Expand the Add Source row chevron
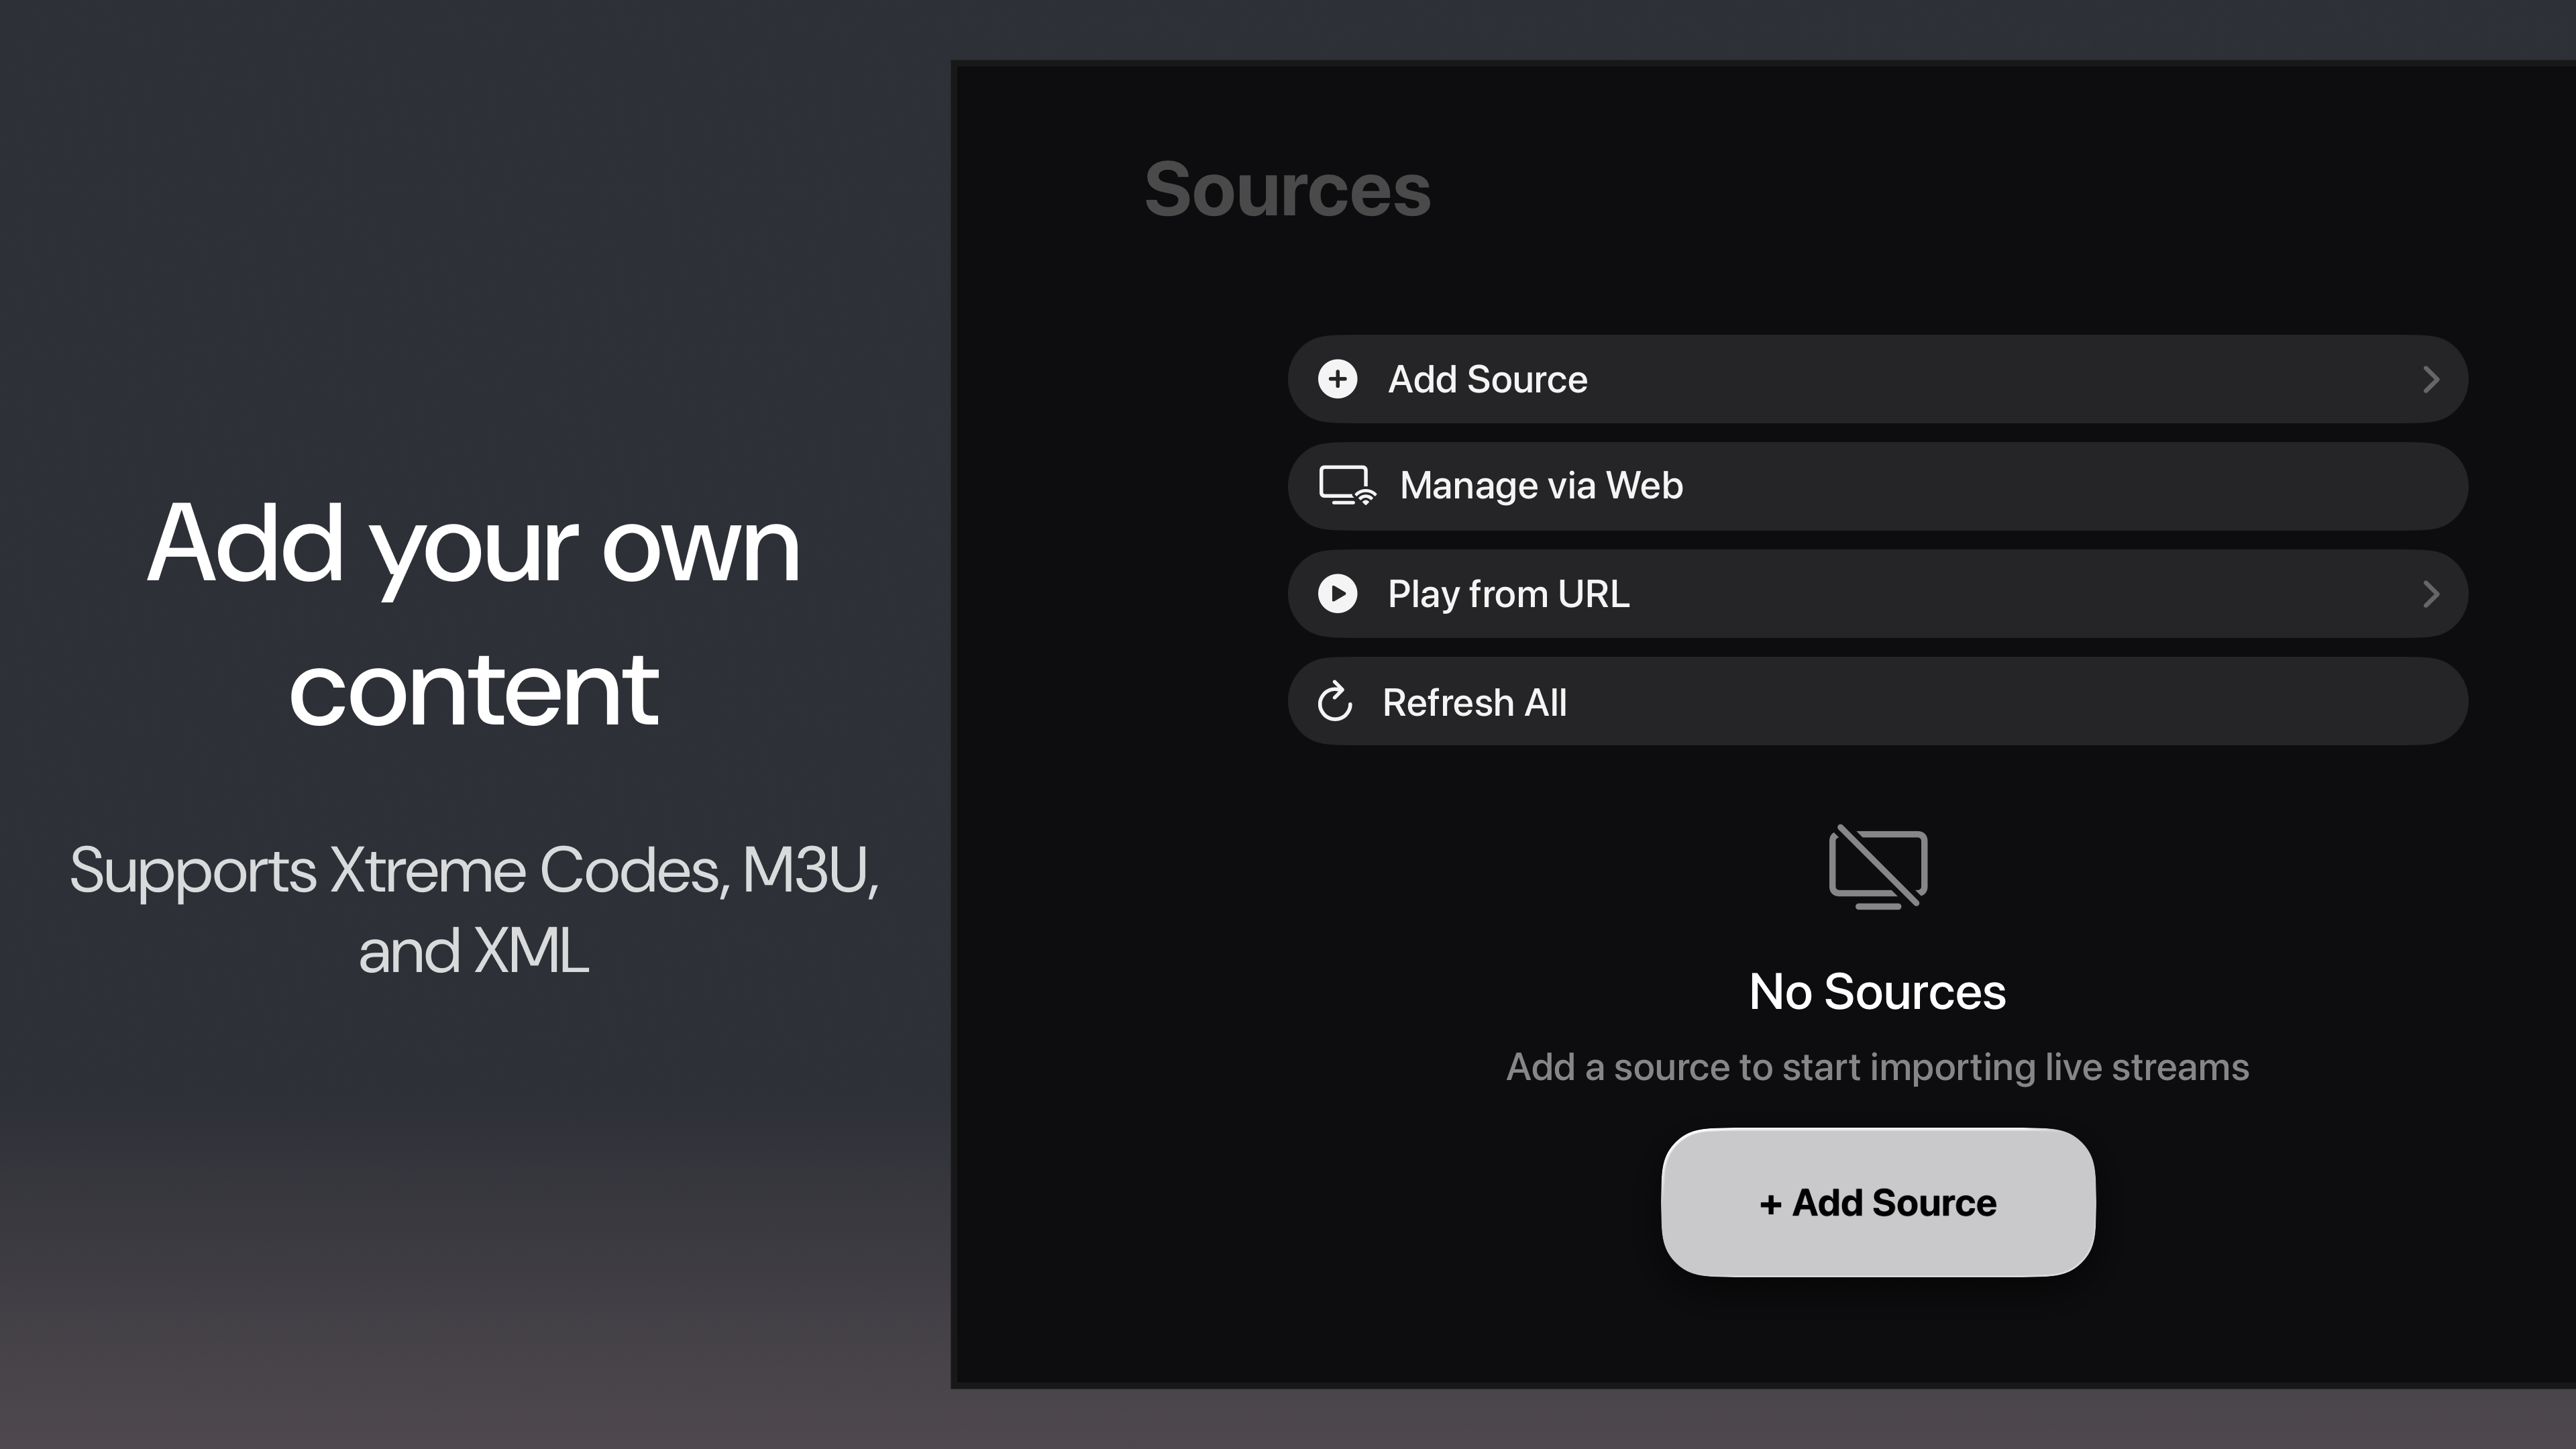This screenshot has width=2576, height=1449. click(x=2431, y=379)
